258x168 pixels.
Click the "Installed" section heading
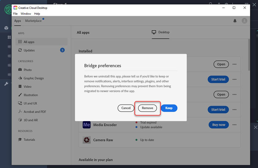coord(85,51)
